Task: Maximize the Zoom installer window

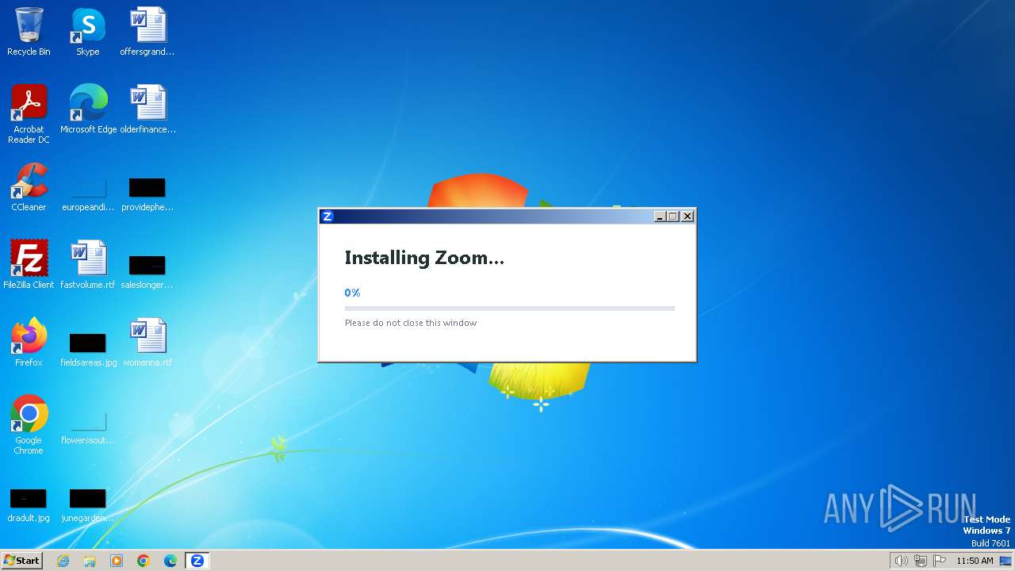Action: [673, 217]
